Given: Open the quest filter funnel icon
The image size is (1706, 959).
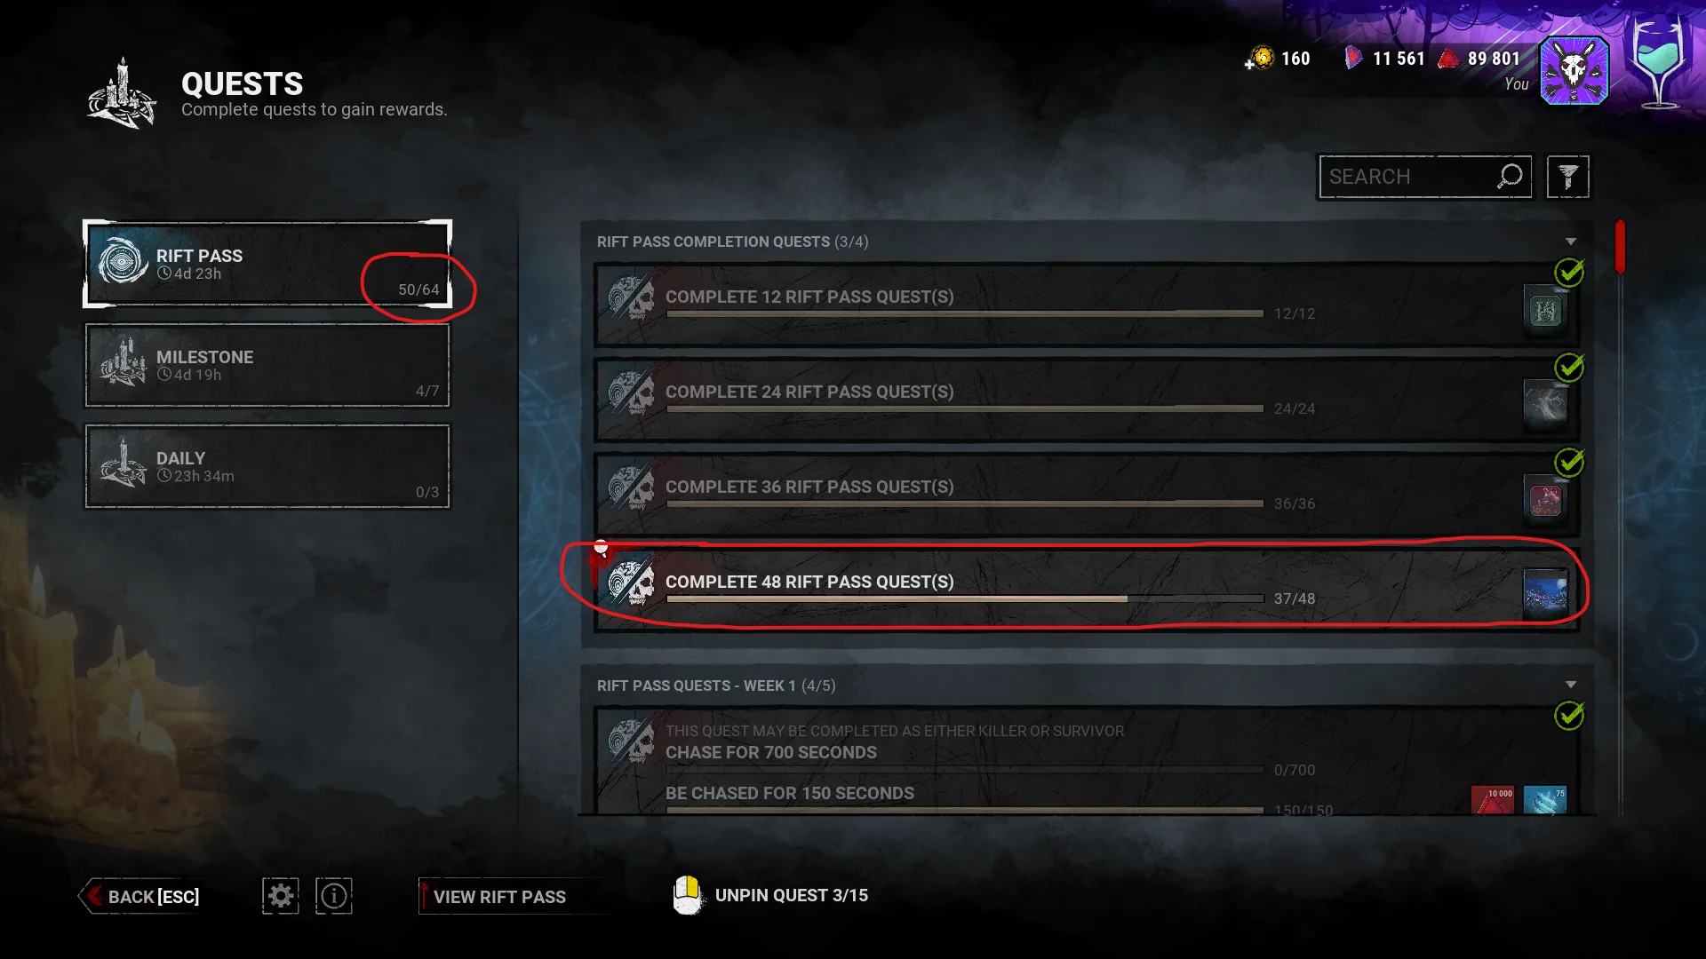Looking at the screenshot, I should pos(1568,177).
